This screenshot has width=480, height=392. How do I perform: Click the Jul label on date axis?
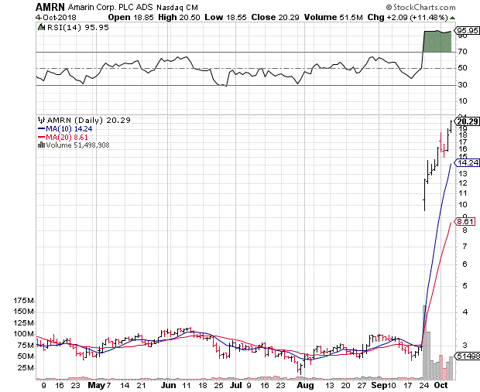click(x=235, y=385)
